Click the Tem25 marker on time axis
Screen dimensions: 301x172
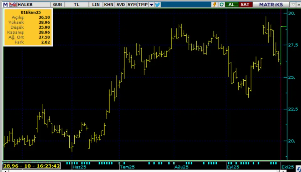[x=127, y=167]
